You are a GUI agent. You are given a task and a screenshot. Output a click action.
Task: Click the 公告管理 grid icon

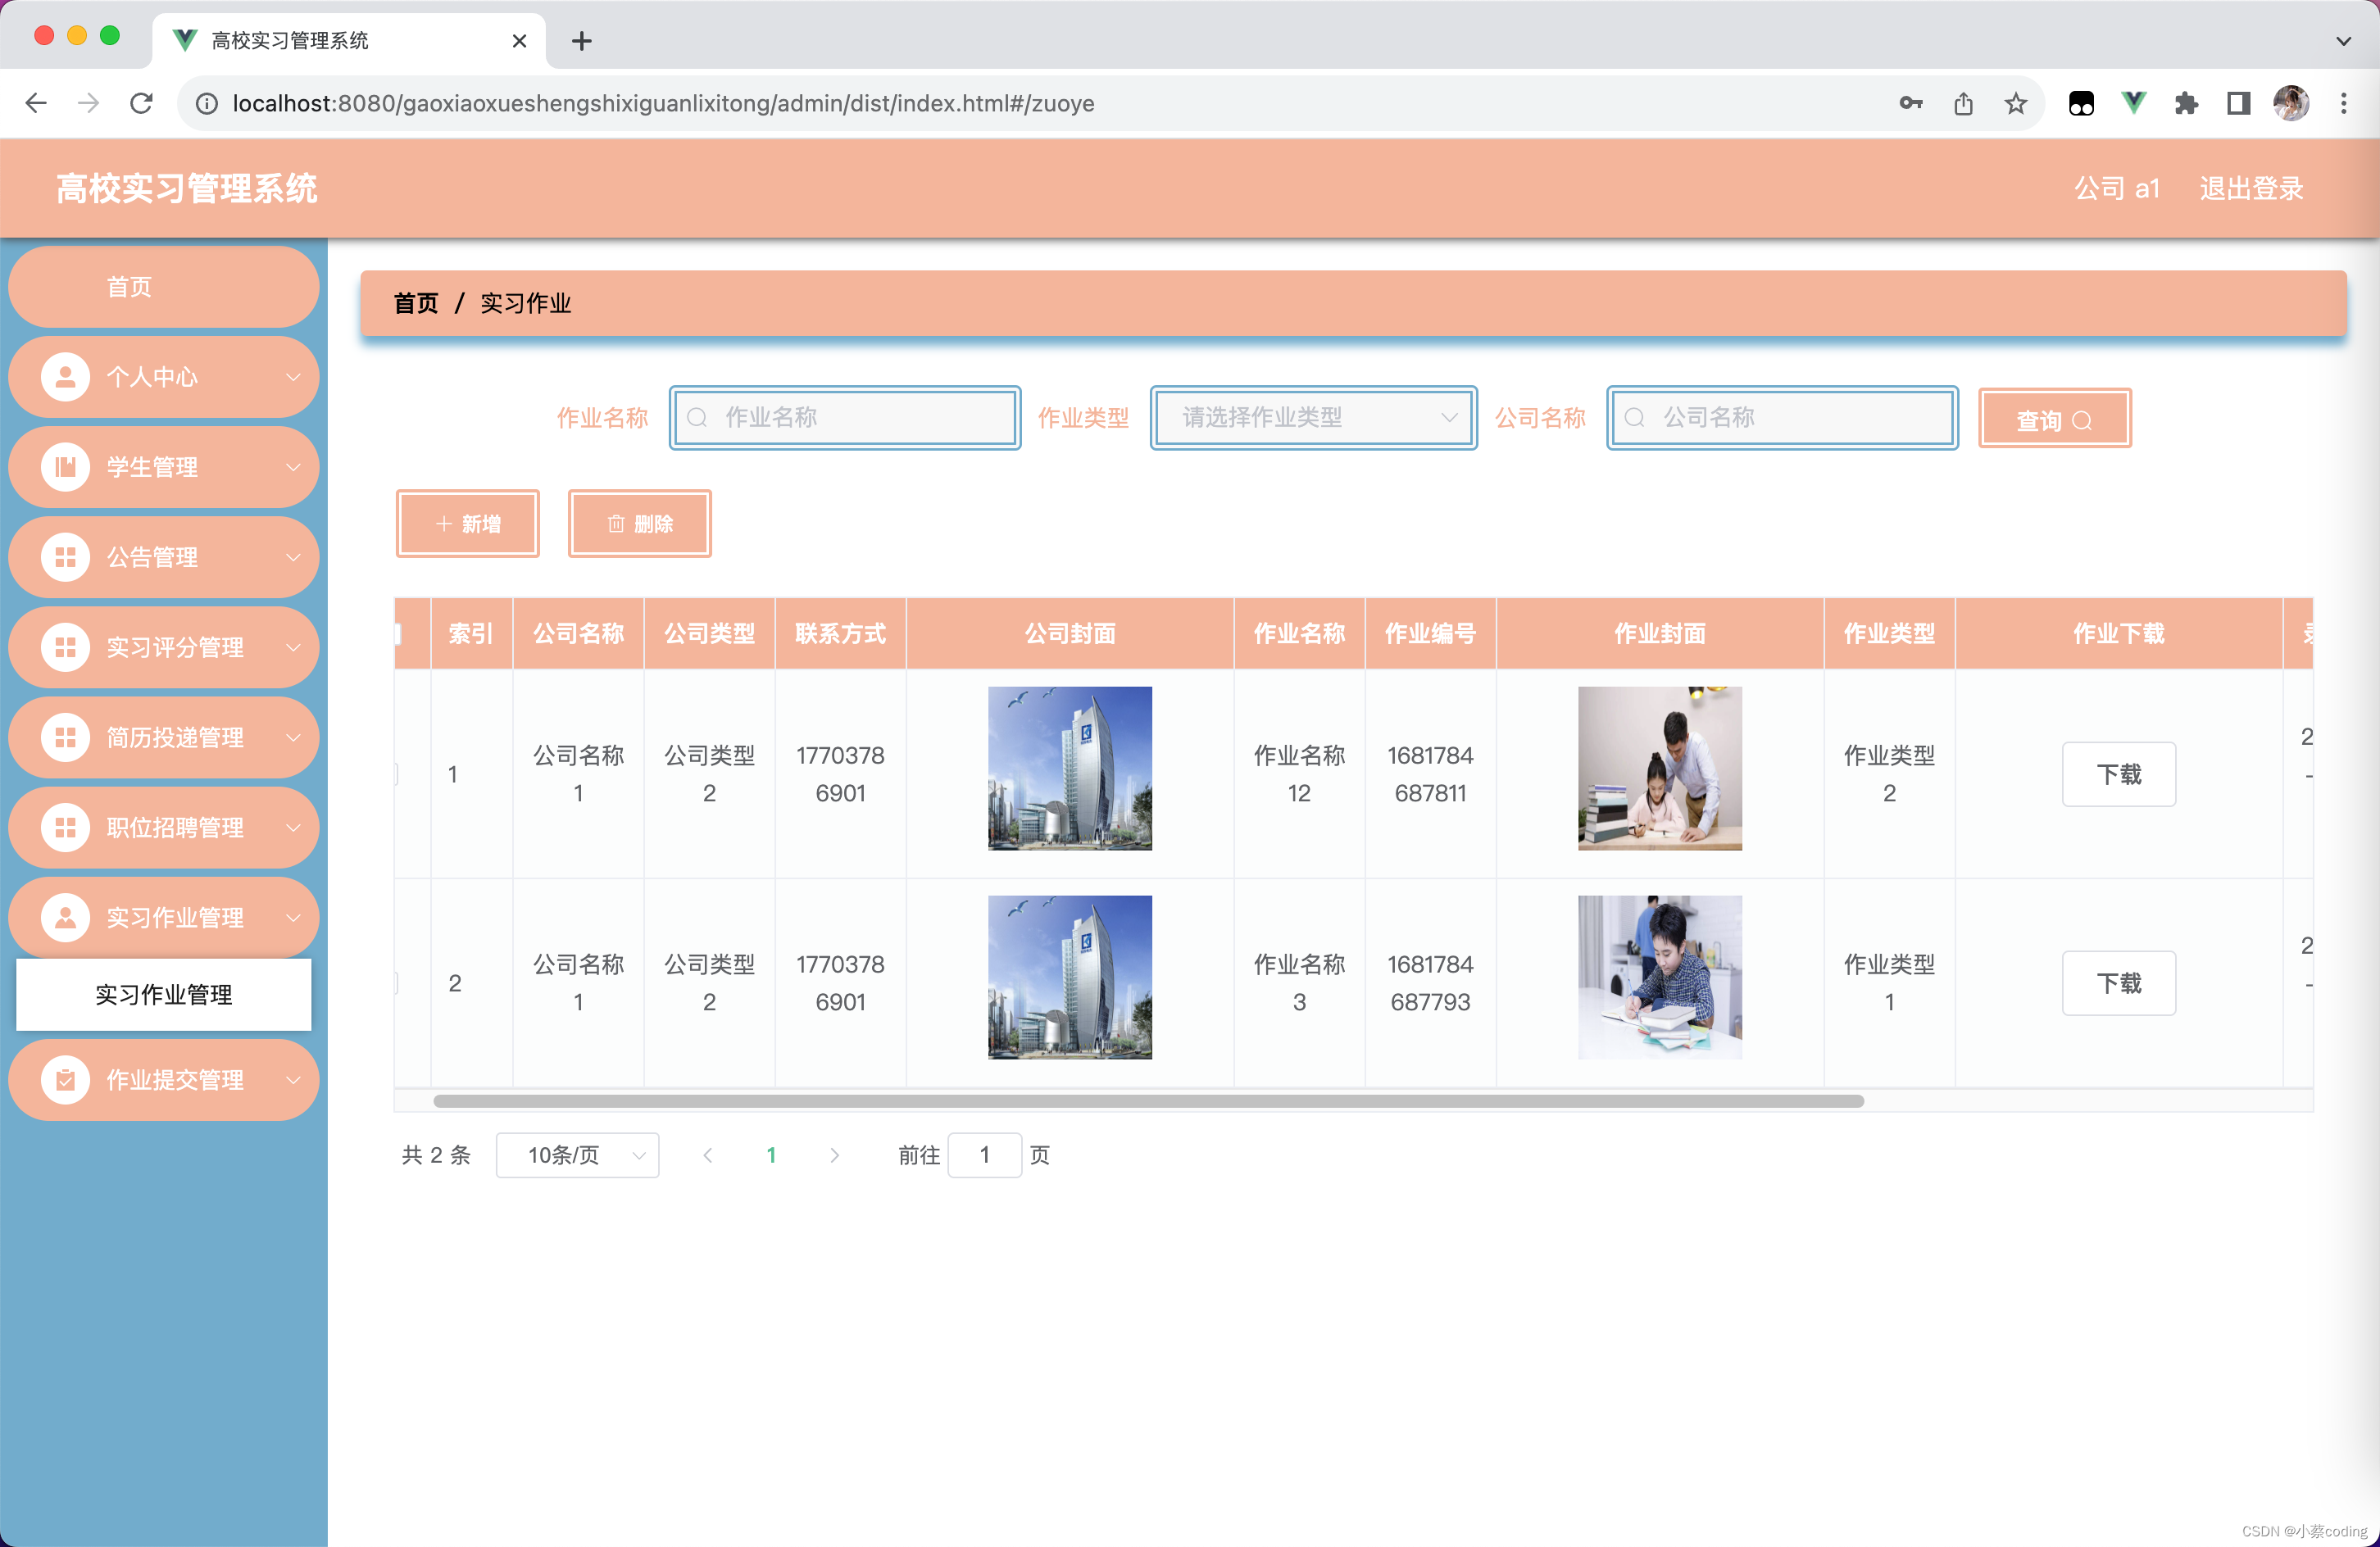[x=66, y=557]
